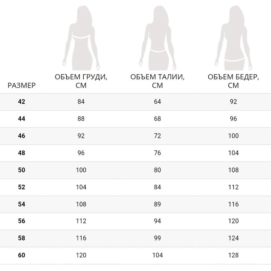This screenshot has height=271, width=271.
Task: Click the ОБЪЕМ ГРУДИ, СМ column header
Action: click(81, 81)
